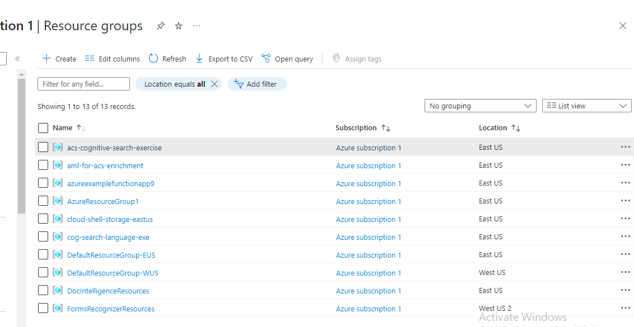Open the Location equals all filter
634x327 pixels.
[175, 84]
